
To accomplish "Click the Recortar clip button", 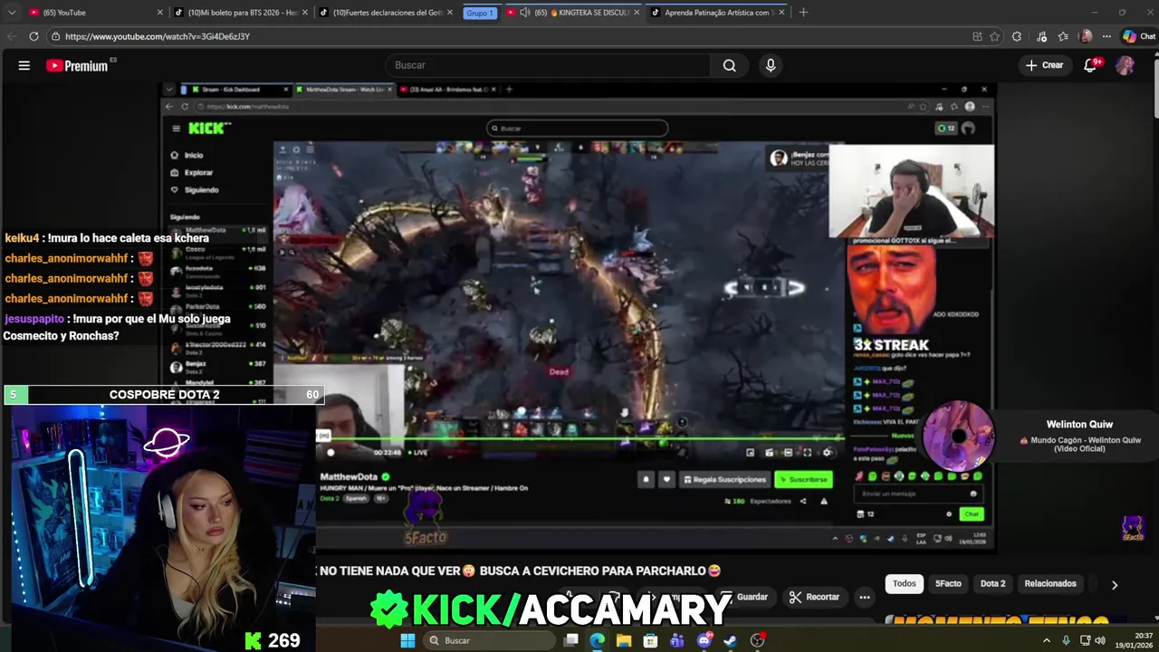I will tap(814, 597).
